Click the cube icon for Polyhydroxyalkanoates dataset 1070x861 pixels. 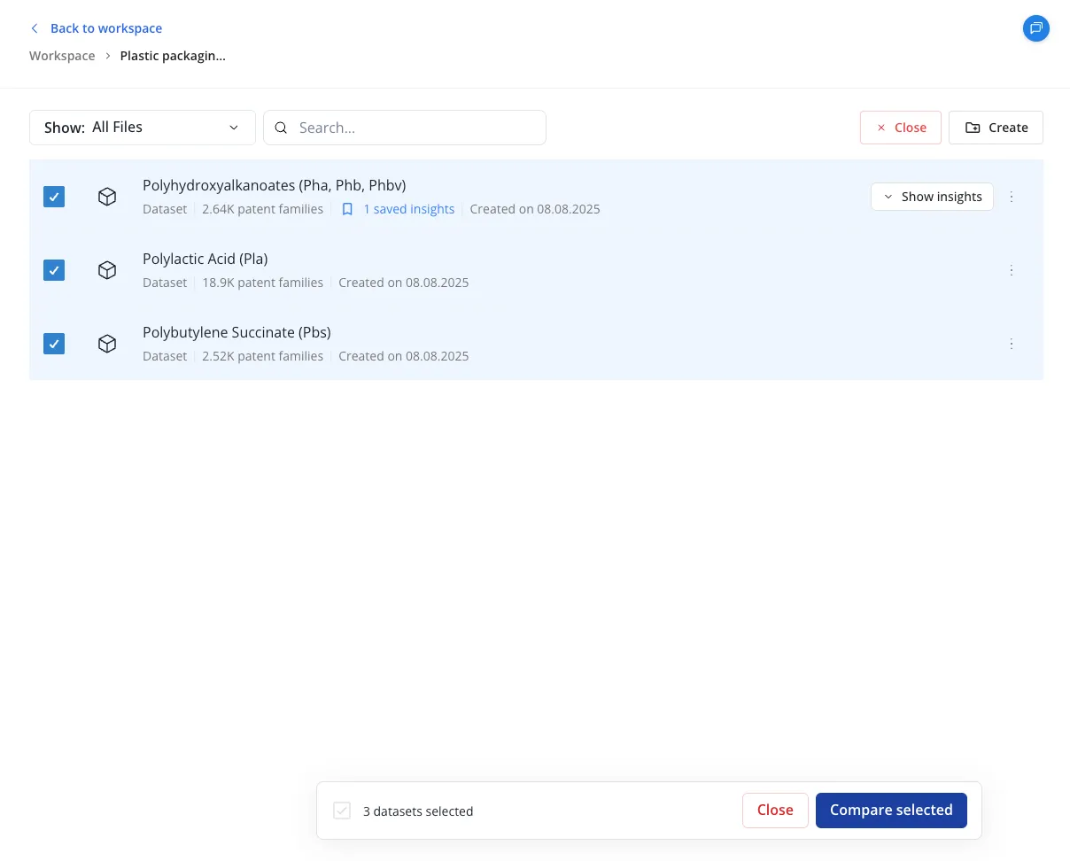click(107, 197)
